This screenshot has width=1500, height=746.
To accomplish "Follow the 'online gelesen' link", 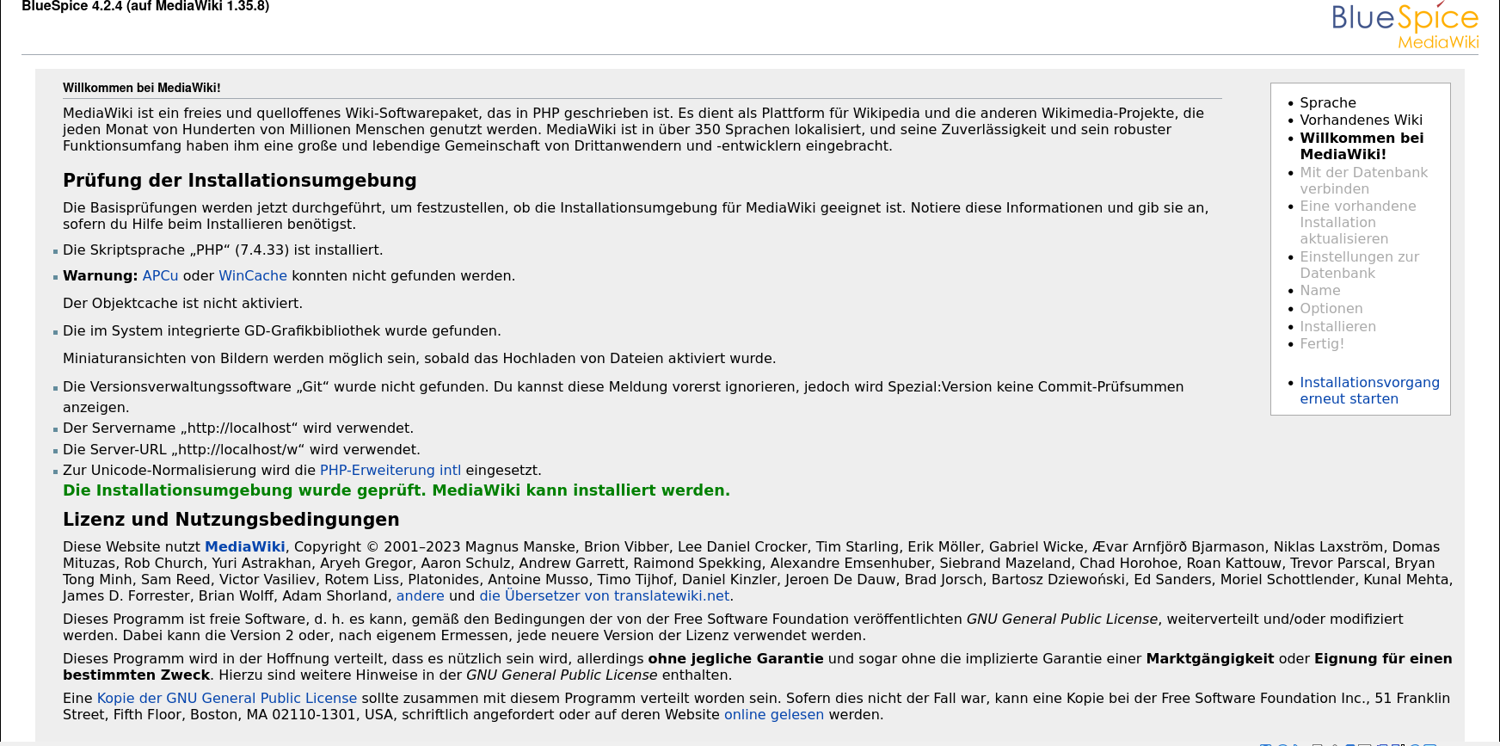I will point(774,715).
